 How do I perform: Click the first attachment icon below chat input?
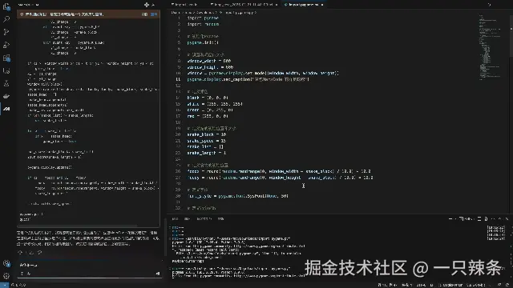tap(22, 274)
